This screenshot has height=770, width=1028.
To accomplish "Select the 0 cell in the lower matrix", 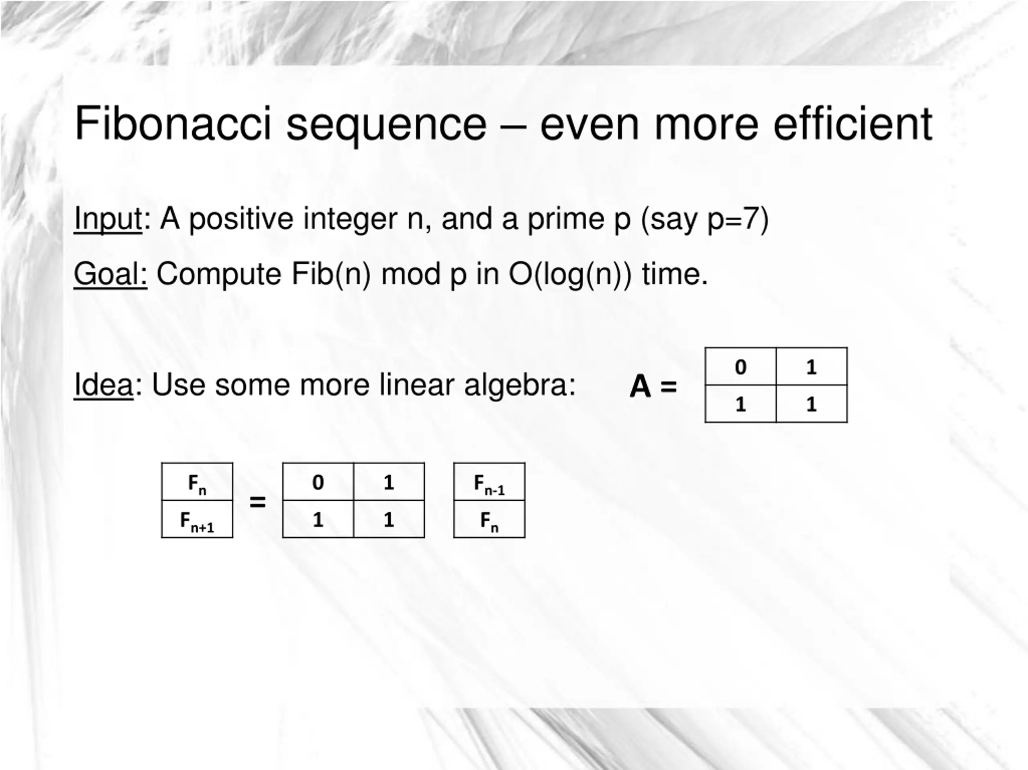I will [318, 482].
